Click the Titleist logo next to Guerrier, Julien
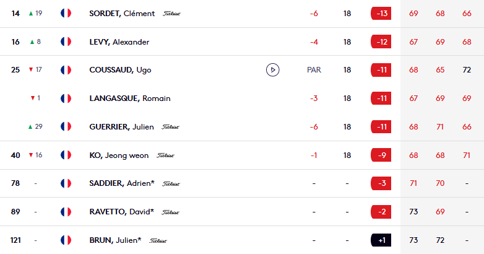 click(170, 127)
